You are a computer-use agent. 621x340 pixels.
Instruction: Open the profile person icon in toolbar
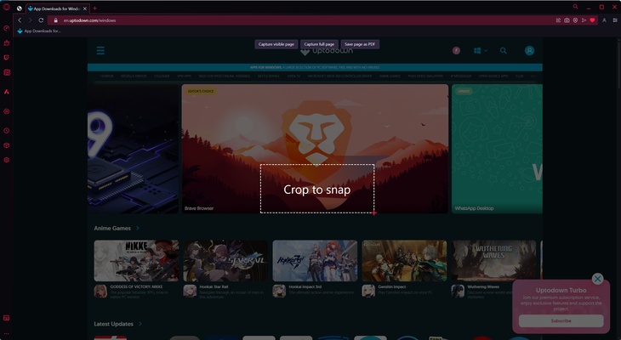604,20
